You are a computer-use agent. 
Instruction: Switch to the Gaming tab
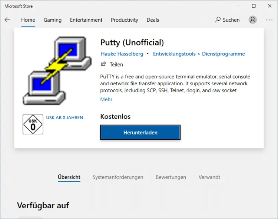53,20
